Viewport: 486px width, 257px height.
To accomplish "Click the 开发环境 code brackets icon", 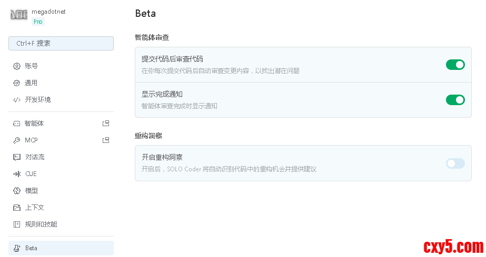I will [16, 100].
